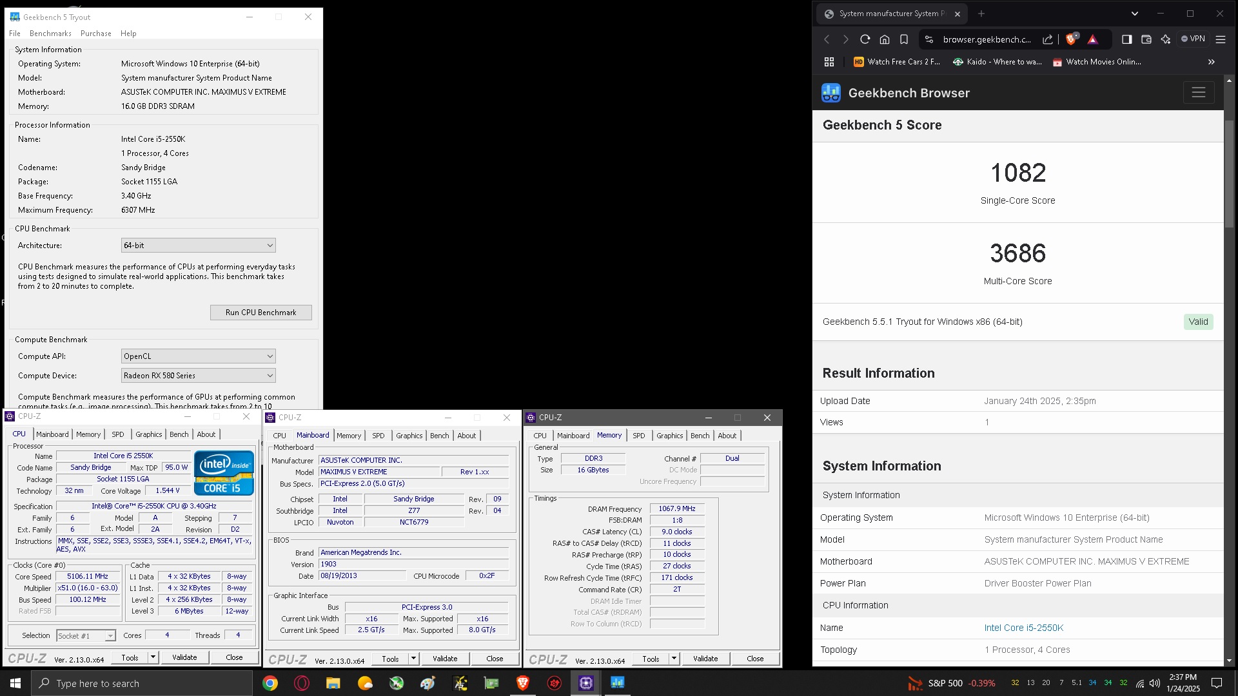This screenshot has height=696, width=1238.
Task: Click Close button in right CPU-Z window
Action: pyautogui.click(x=755, y=659)
